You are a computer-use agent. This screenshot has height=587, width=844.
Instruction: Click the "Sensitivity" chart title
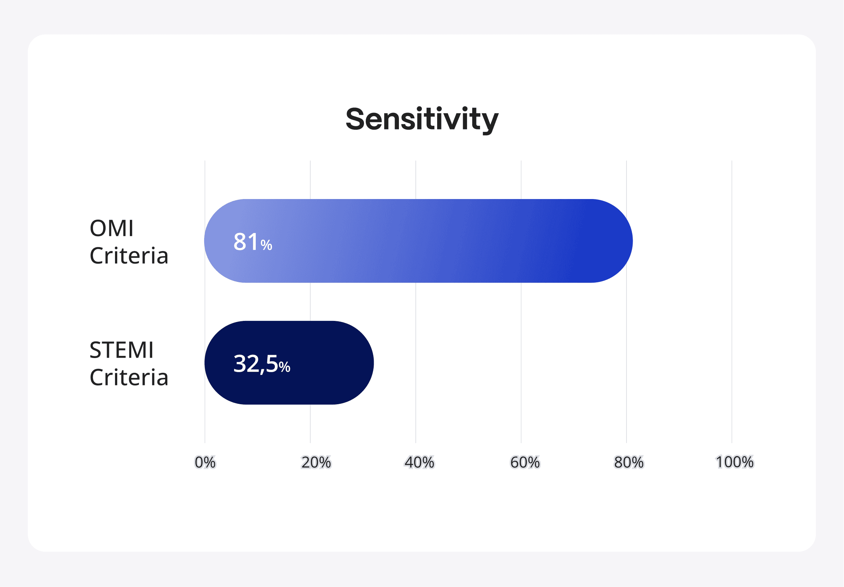(422, 119)
